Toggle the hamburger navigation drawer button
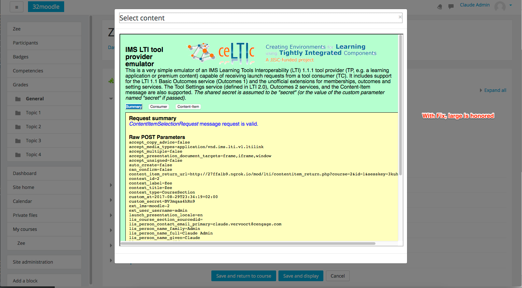This screenshot has height=288, width=522. point(17,7)
